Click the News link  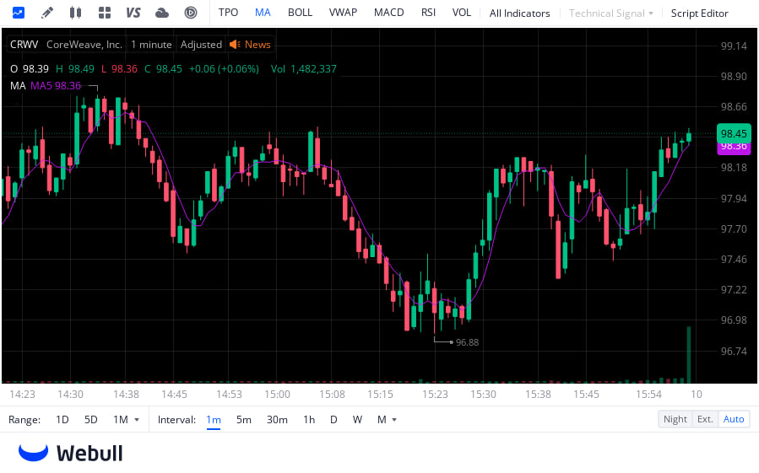[x=258, y=45]
